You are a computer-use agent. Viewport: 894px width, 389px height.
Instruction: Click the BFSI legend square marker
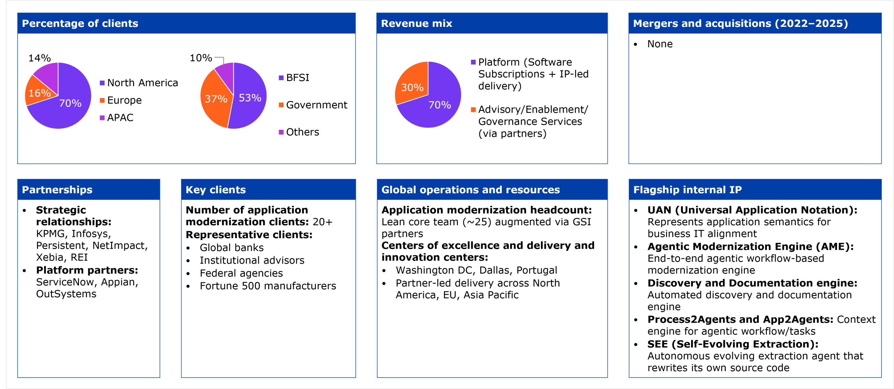pyautogui.click(x=281, y=78)
